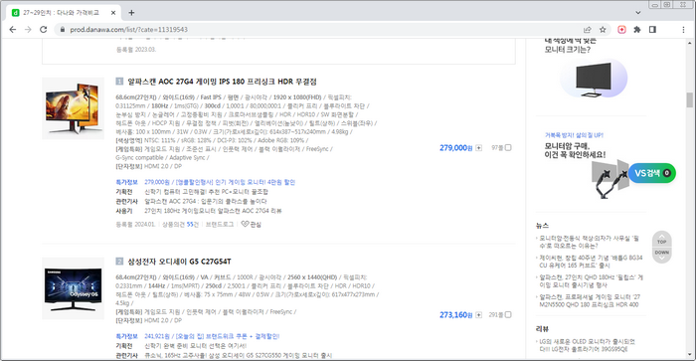Click the 180Hz spec of AOC 27G4

click(159, 105)
